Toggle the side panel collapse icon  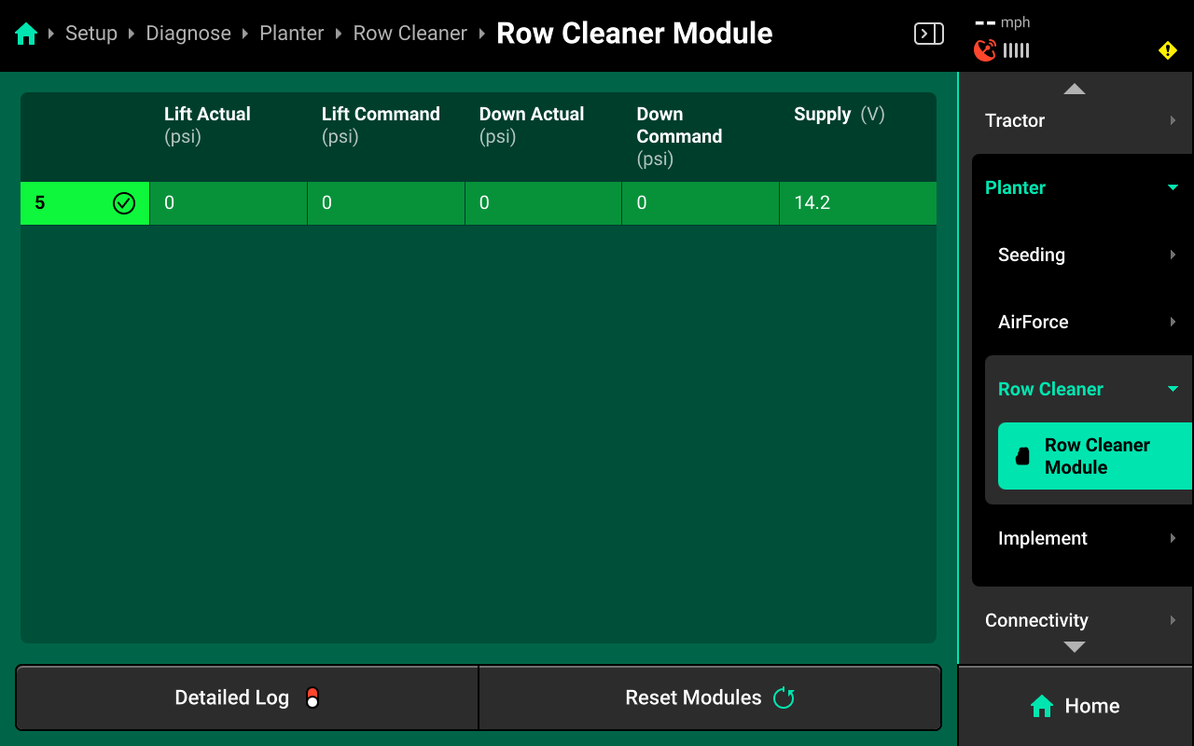coord(928,35)
